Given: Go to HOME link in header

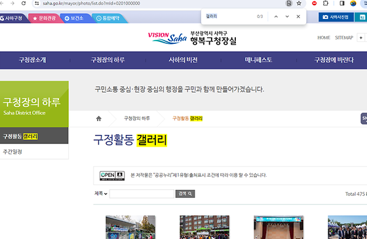Looking at the screenshot, I should click(324, 38).
